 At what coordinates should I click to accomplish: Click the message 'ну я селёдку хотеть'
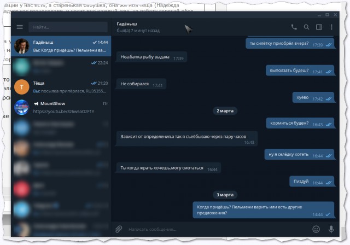(299, 154)
